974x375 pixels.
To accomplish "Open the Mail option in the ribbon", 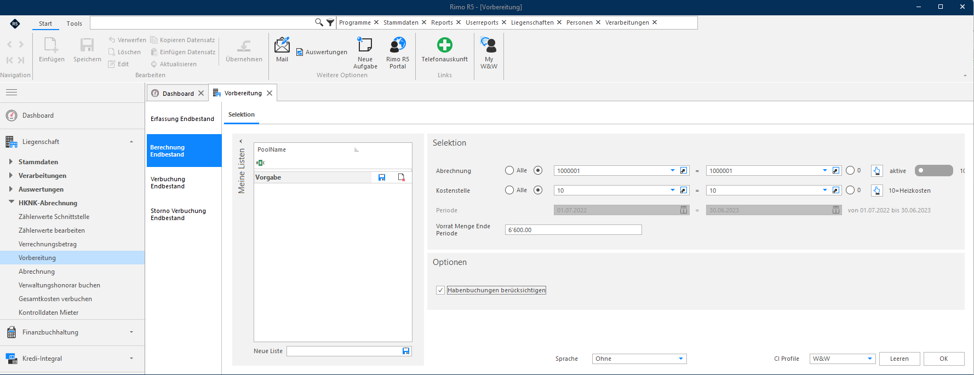I will click(282, 50).
